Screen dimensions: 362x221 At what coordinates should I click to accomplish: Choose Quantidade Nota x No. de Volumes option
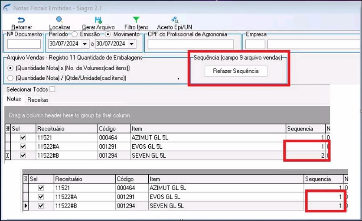(10, 68)
